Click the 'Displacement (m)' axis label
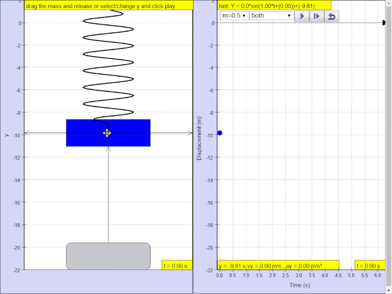This screenshot has height=294, width=392. (x=199, y=138)
